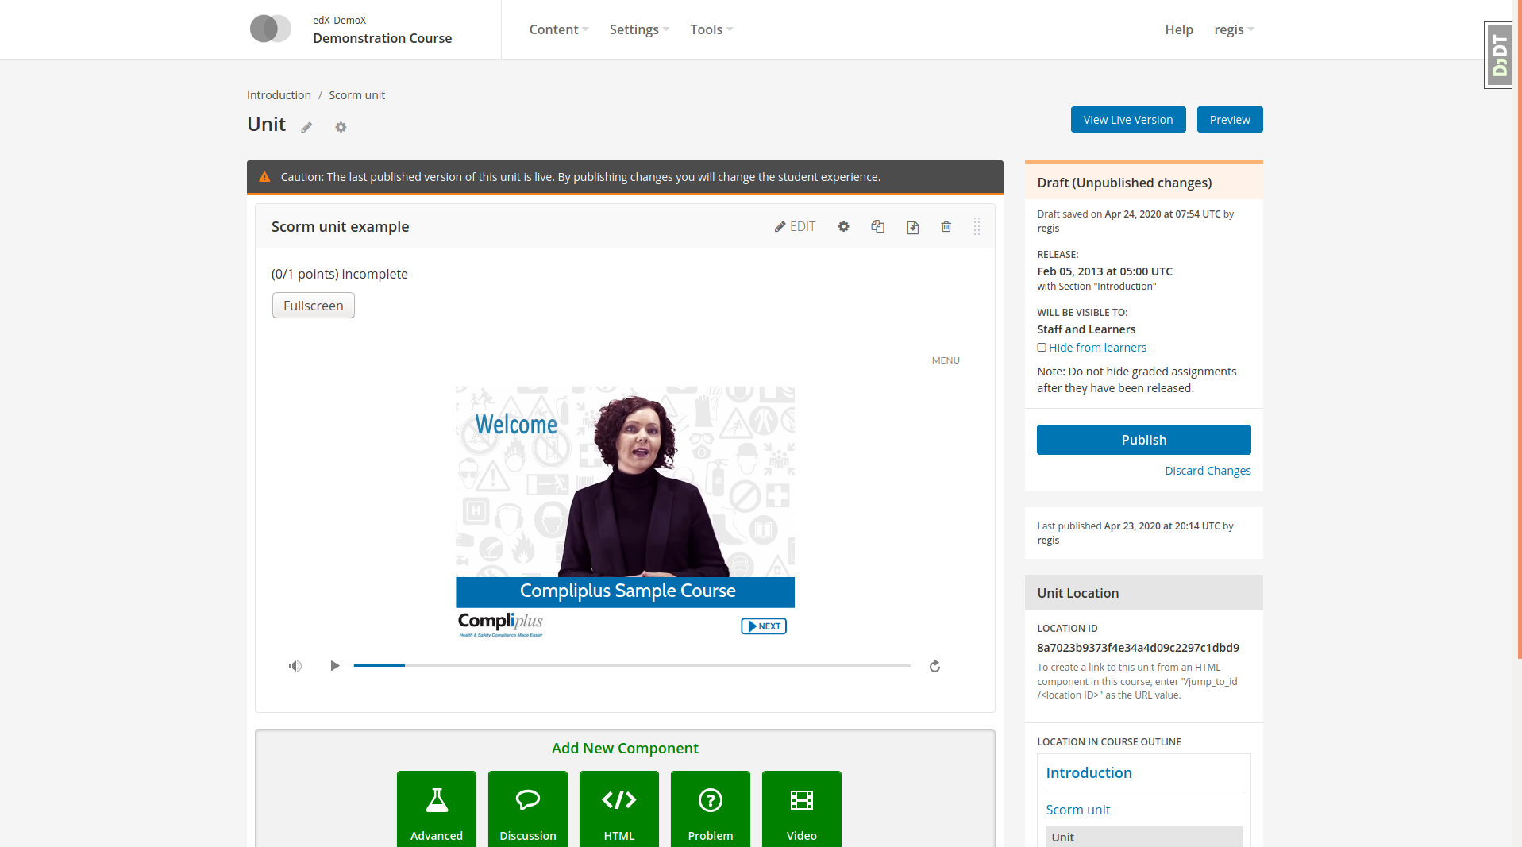Click the Discard Changes link
Screen dimensions: 1522x847
coord(1207,471)
